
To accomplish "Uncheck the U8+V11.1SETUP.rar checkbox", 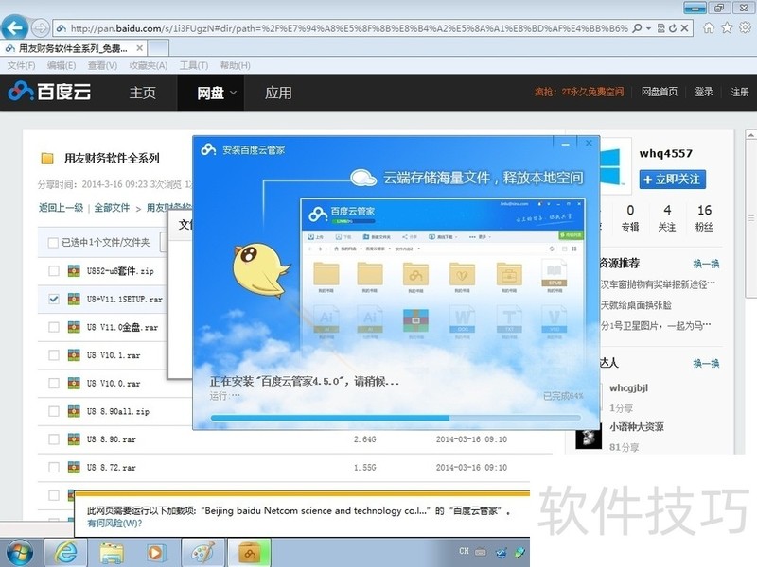I will [54, 300].
